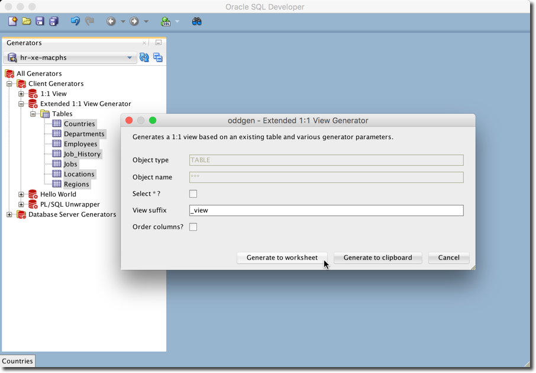Collapse the Client Generators node

click(9, 83)
